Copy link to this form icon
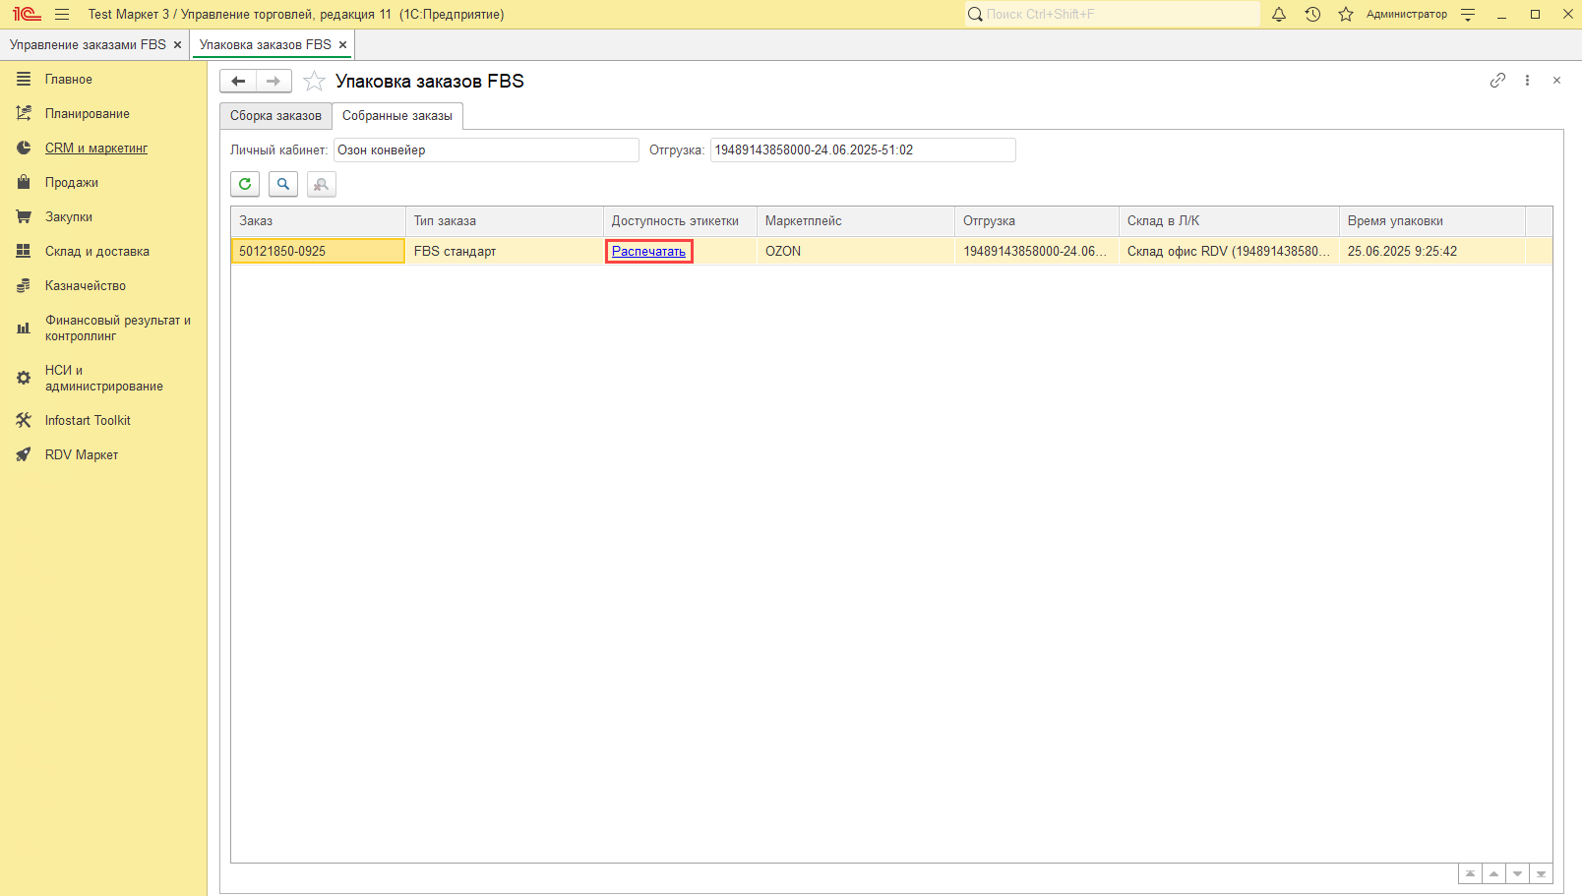The width and height of the screenshot is (1582, 896). coord(1497,81)
